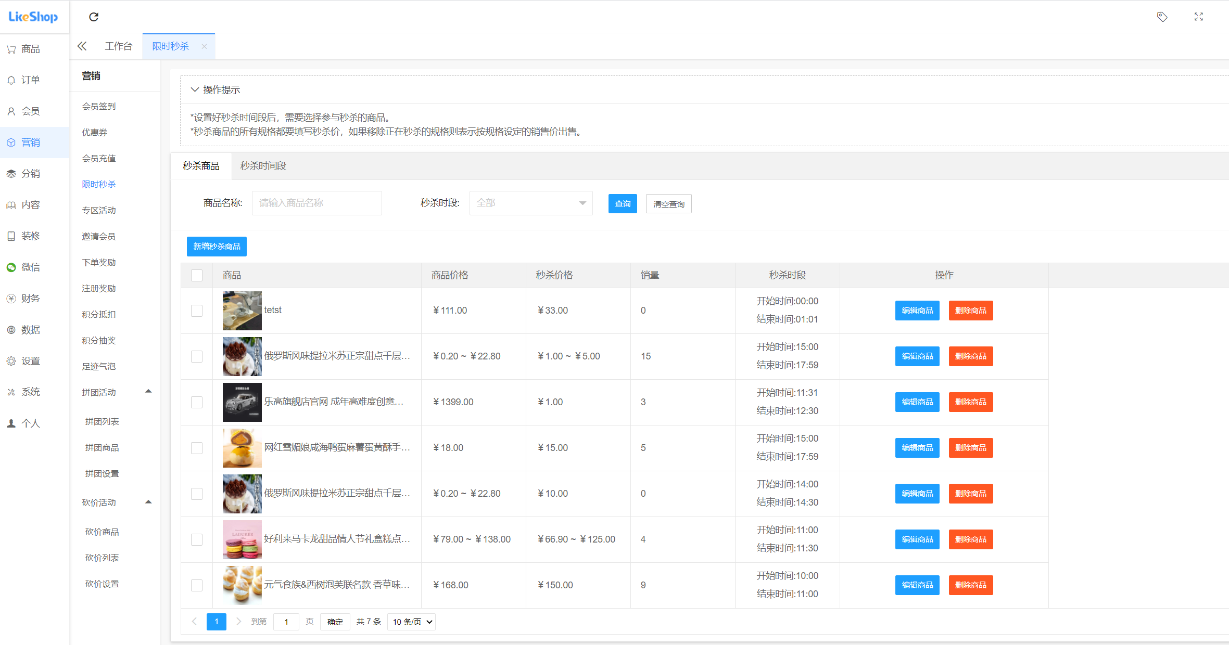Screen dimensions: 1229x645
Task: Open 设置 via gear icon
Action: (11, 361)
